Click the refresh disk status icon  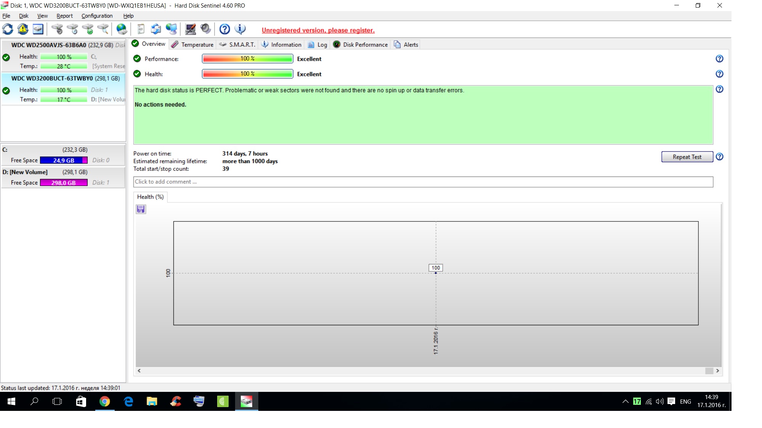8,29
